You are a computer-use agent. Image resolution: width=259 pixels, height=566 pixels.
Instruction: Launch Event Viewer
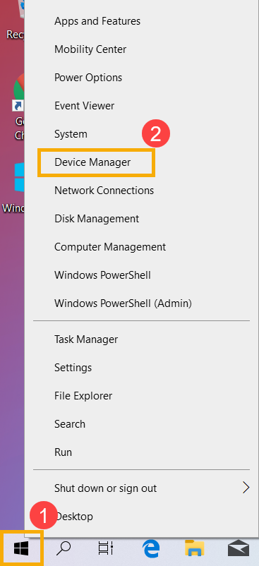pyautogui.click(x=84, y=106)
